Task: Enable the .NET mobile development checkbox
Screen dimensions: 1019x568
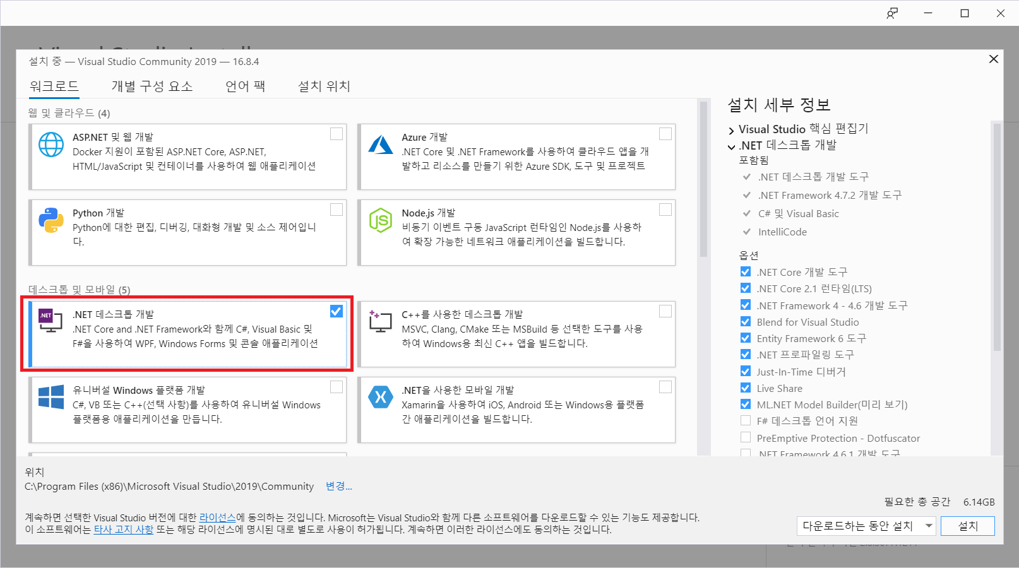Action: point(665,387)
